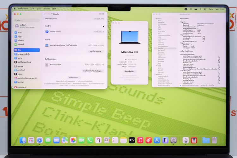The image size is (237, 158).
Task: Open the Help menu in the menu bar
Action: point(54,9)
